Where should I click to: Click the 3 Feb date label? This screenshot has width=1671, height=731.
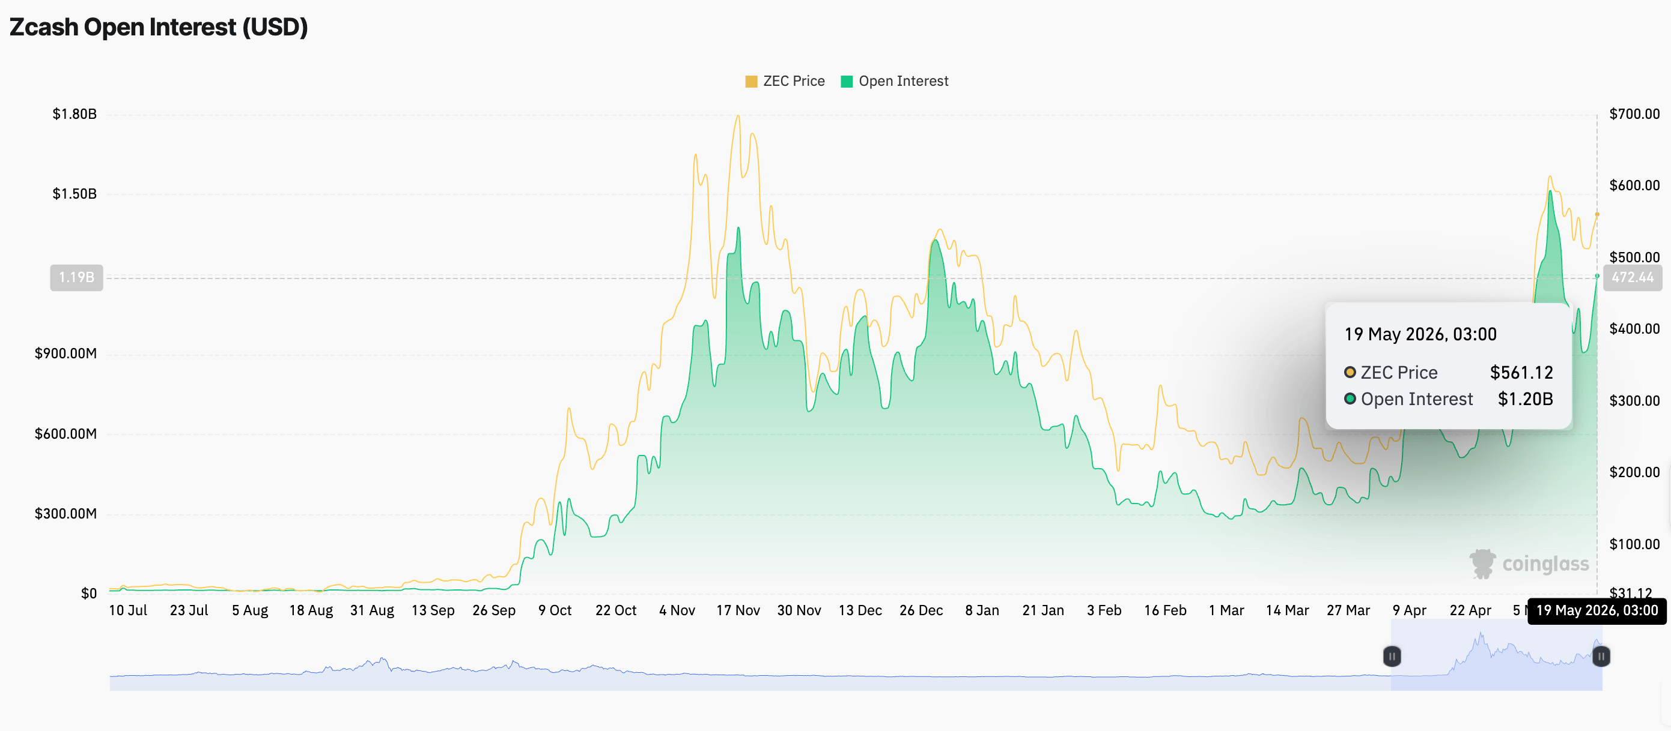1103,610
